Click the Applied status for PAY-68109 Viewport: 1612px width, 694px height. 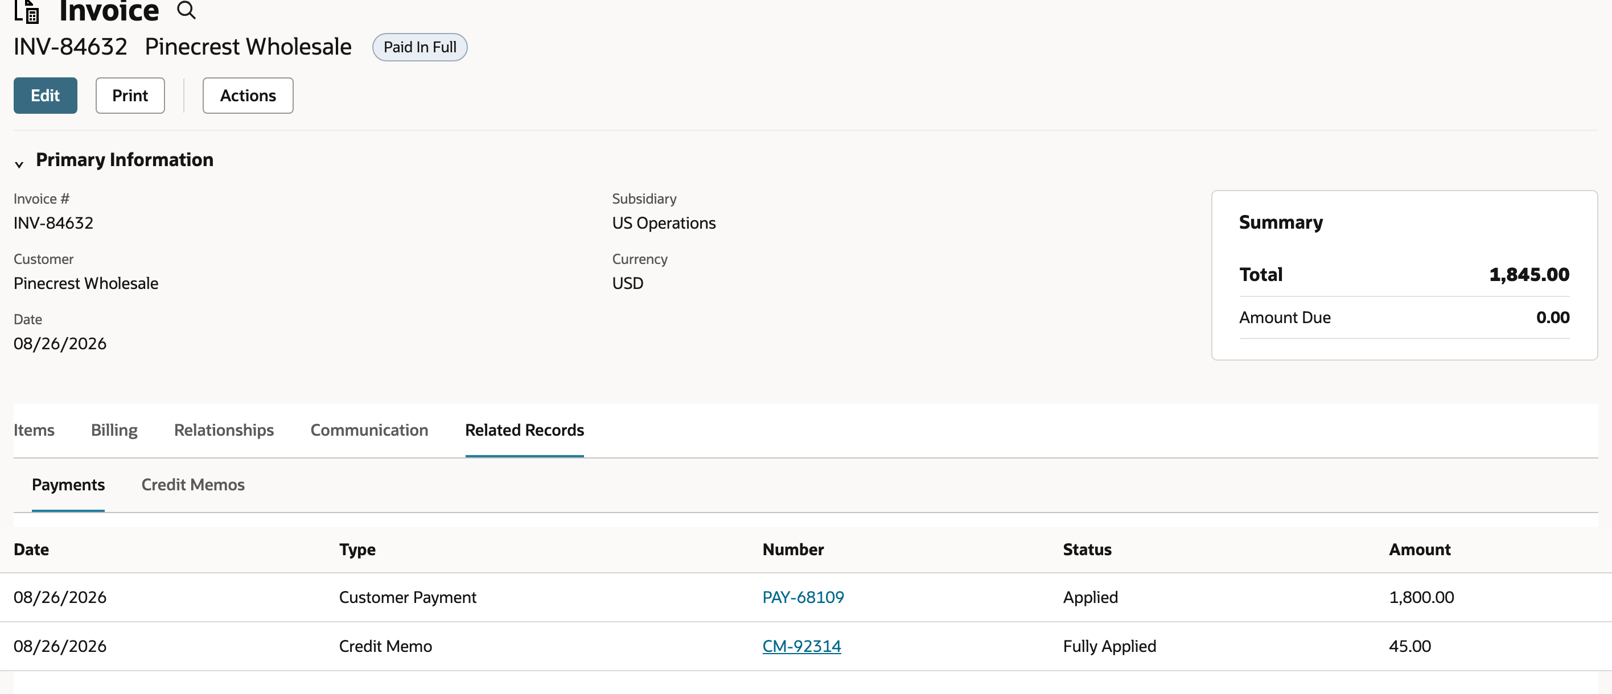tap(1090, 598)
